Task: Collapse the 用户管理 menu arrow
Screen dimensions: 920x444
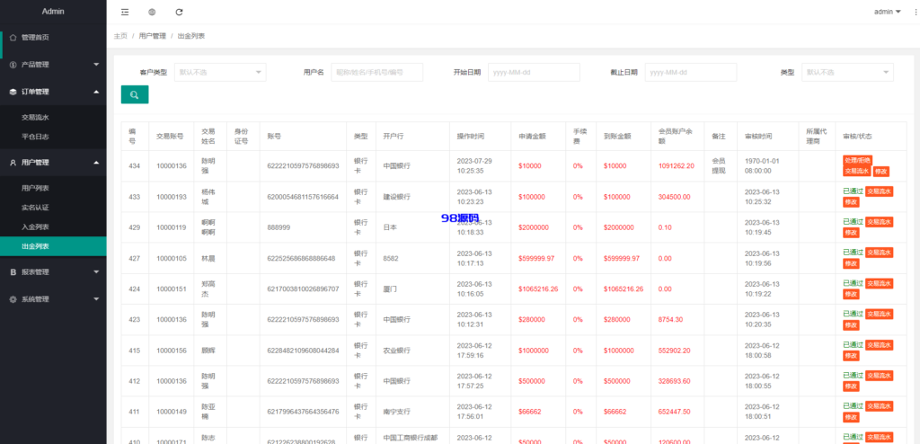Action: [x=96, y=163]
